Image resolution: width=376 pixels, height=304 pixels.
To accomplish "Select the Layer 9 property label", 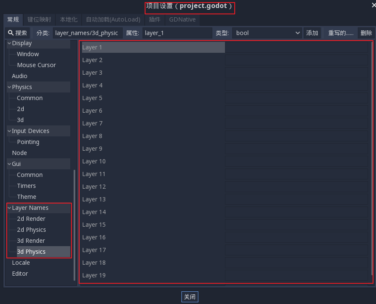I will point(92,149).
